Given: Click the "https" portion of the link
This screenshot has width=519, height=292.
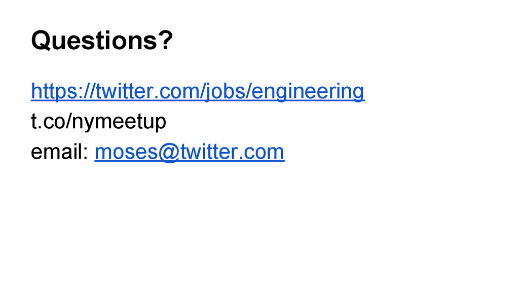Looking at the screenshot, I should (53, 91).
